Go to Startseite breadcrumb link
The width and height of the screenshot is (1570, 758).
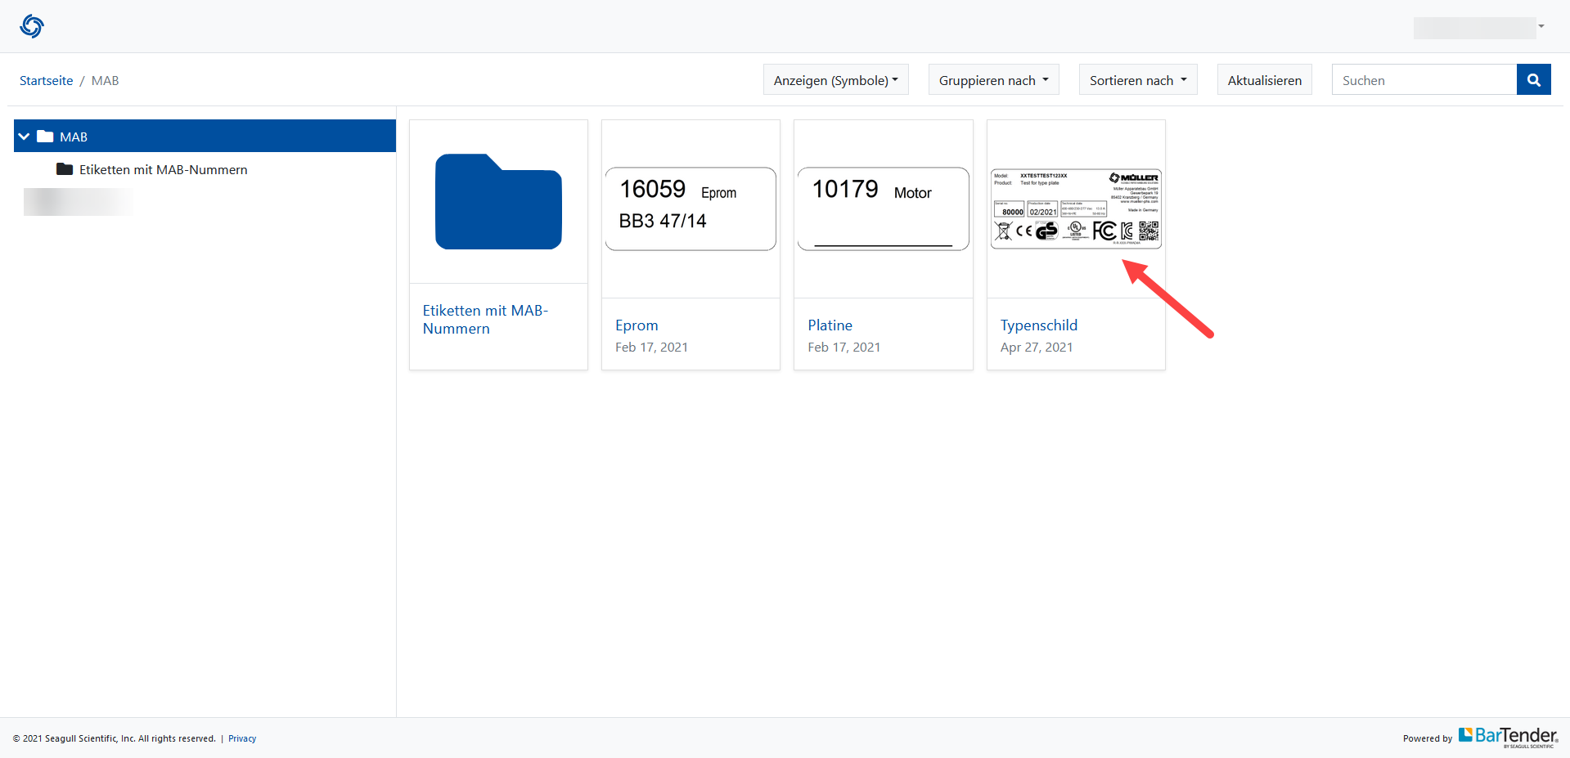(47, 80)
